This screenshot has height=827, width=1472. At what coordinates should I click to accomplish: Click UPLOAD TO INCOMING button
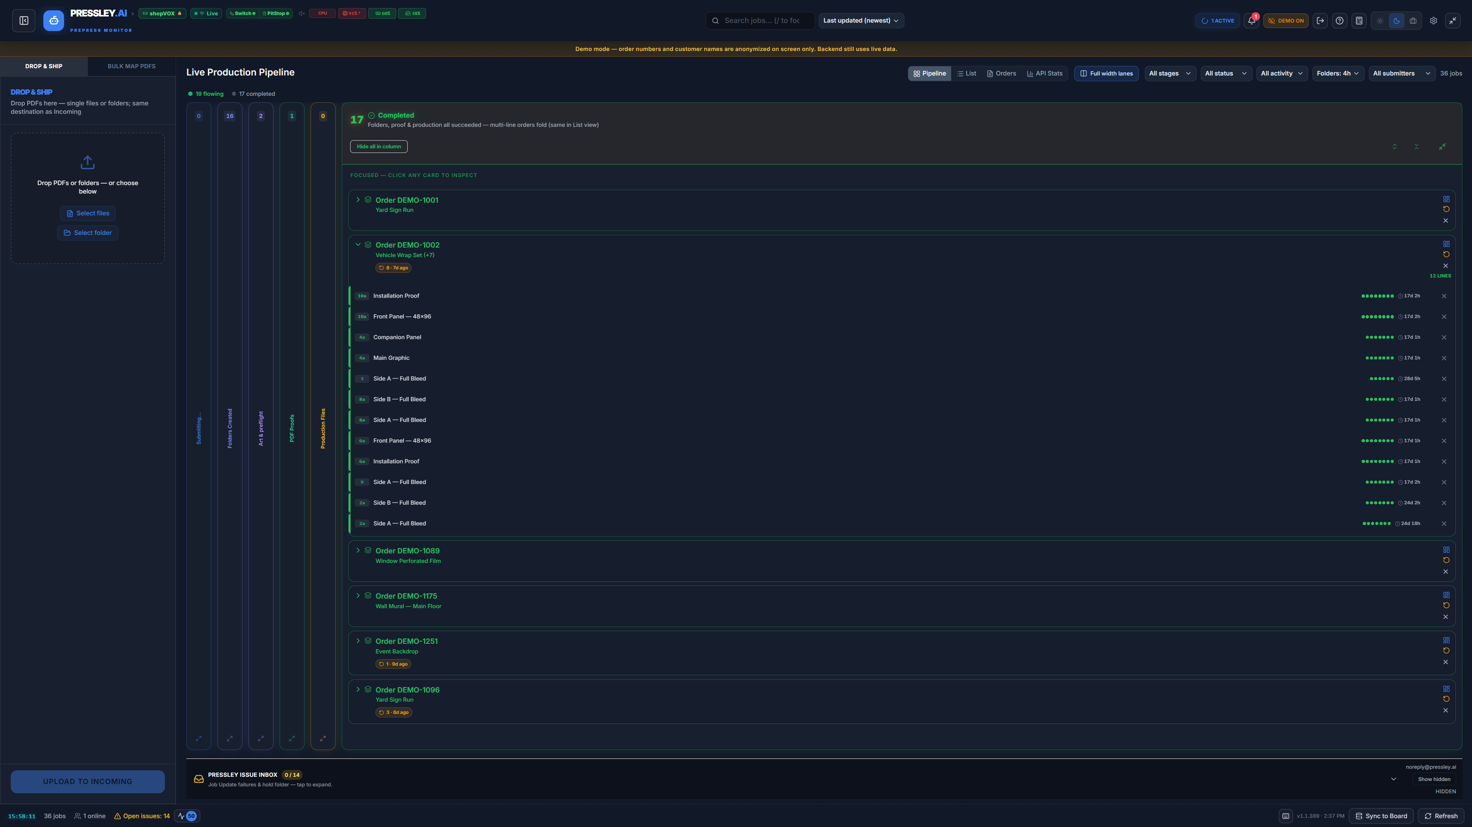pyautogui.click(x=87, y=782)
